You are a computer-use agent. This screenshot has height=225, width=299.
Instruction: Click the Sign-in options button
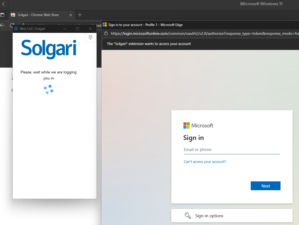(232, 216)
